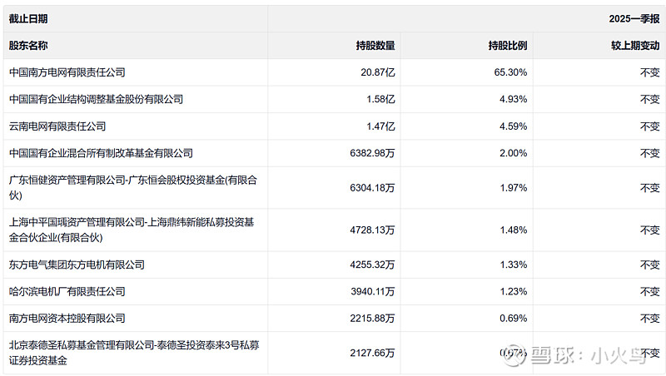Select shareholder 中国国有企业混合所有制改革基金有限公司
Image resolution: width=666 pixels, height=376 pixels.
point(101,153)
